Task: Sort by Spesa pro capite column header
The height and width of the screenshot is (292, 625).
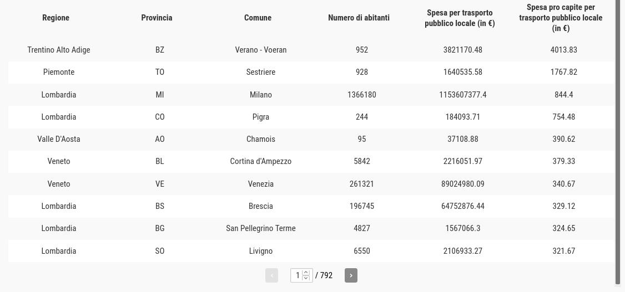Action: point(561,18)
